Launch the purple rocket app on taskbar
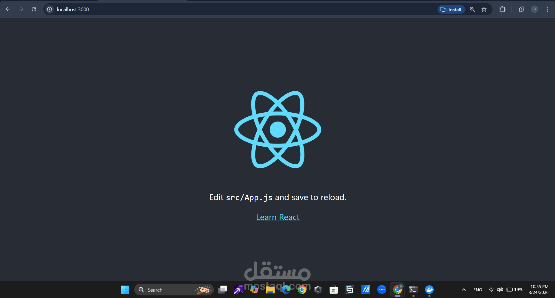Viewport: 555px width, 298px height. tap(238, 290)
